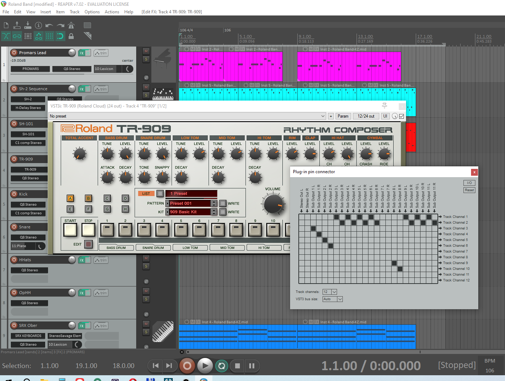Image resolution: width=505 pixels, height=381 pixels.
Task: Toggle the TR-909 plugin bypass checkbox
Action: point(401,116)
